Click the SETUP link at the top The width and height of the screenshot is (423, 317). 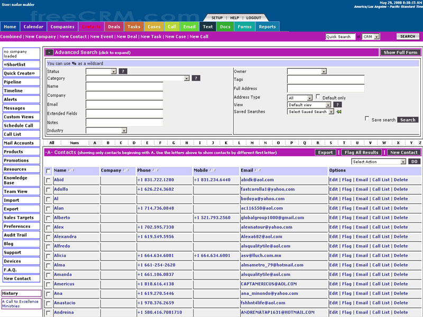click(x=217, y=18)
